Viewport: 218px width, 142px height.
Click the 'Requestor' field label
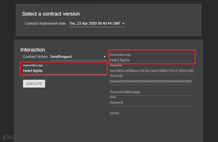[x=116, y=65]
